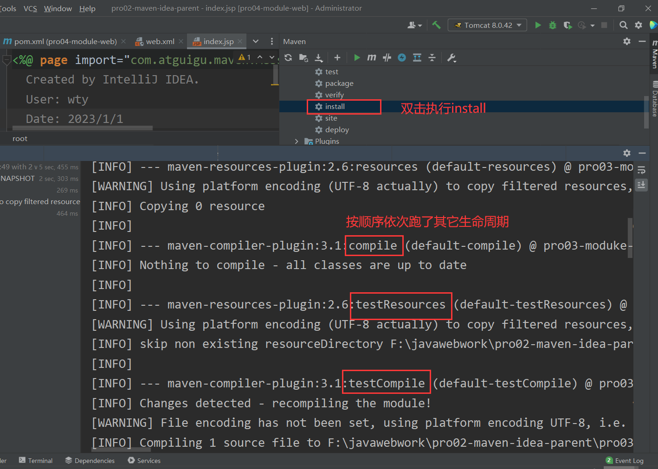The width and height of the screenshot is (658, 469).
Task: Open editor tab options three-dot menu
Action: coord(272,41)
